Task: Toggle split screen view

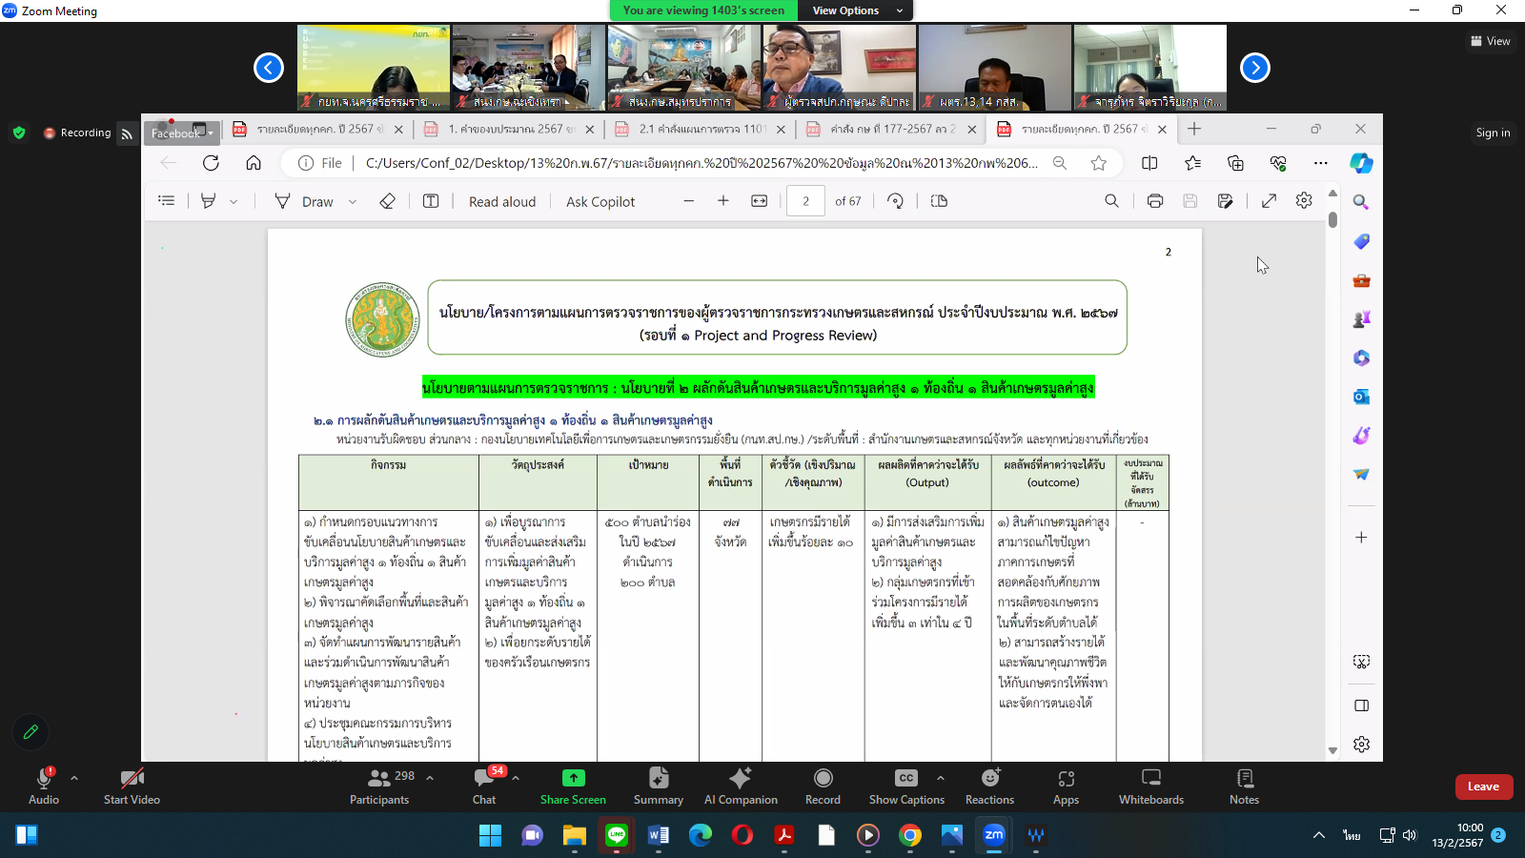Action: click(x=1149, y=163)
